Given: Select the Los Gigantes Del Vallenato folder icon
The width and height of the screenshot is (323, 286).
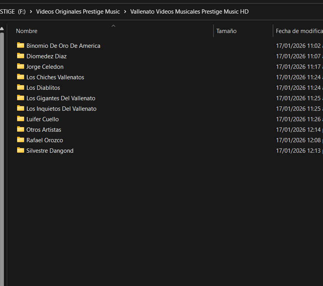Looking at the screenshot, I should [21, 98].
